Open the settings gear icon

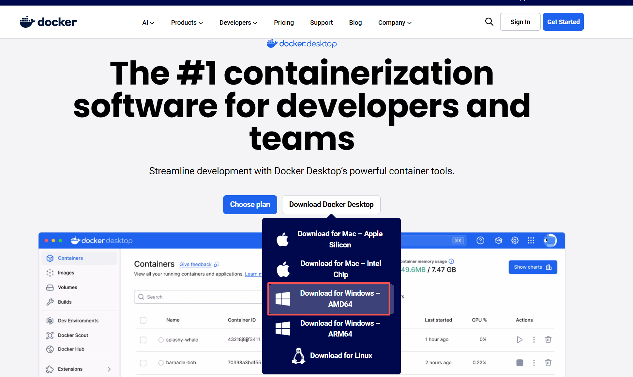coord(515,241)
